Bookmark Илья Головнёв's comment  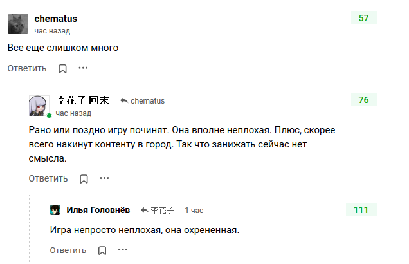(x=102, y=250)
